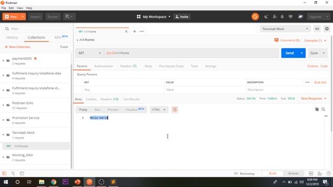Click the Invite button
333x187 pixels.
(x=182, y=17)
